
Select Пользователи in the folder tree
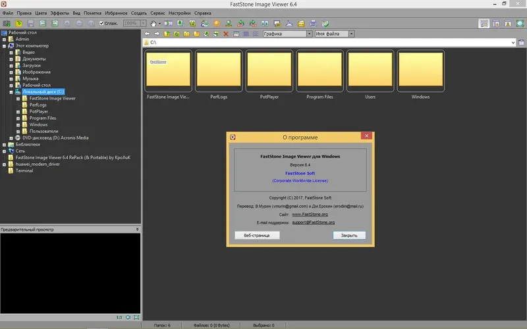[x=43, y=131]
